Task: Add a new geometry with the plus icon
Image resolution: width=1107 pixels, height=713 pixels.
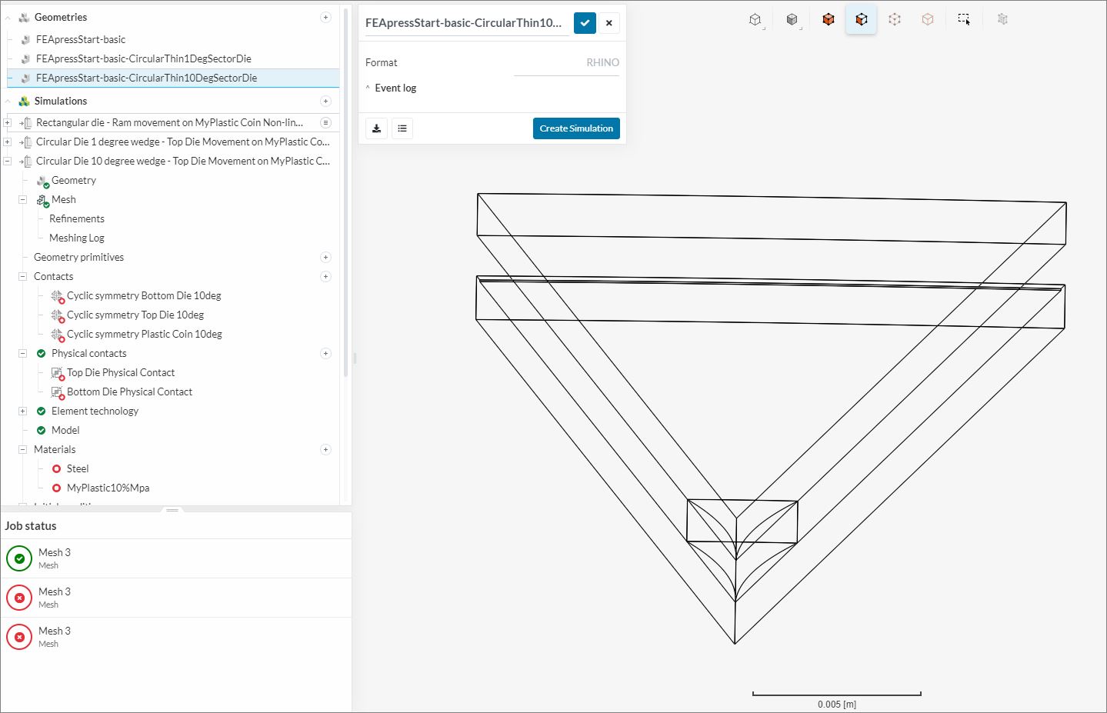Action: (325, 17)
